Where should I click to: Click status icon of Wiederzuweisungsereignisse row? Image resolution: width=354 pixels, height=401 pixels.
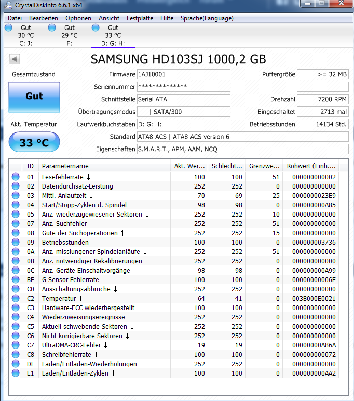click(x=16, y=317)
